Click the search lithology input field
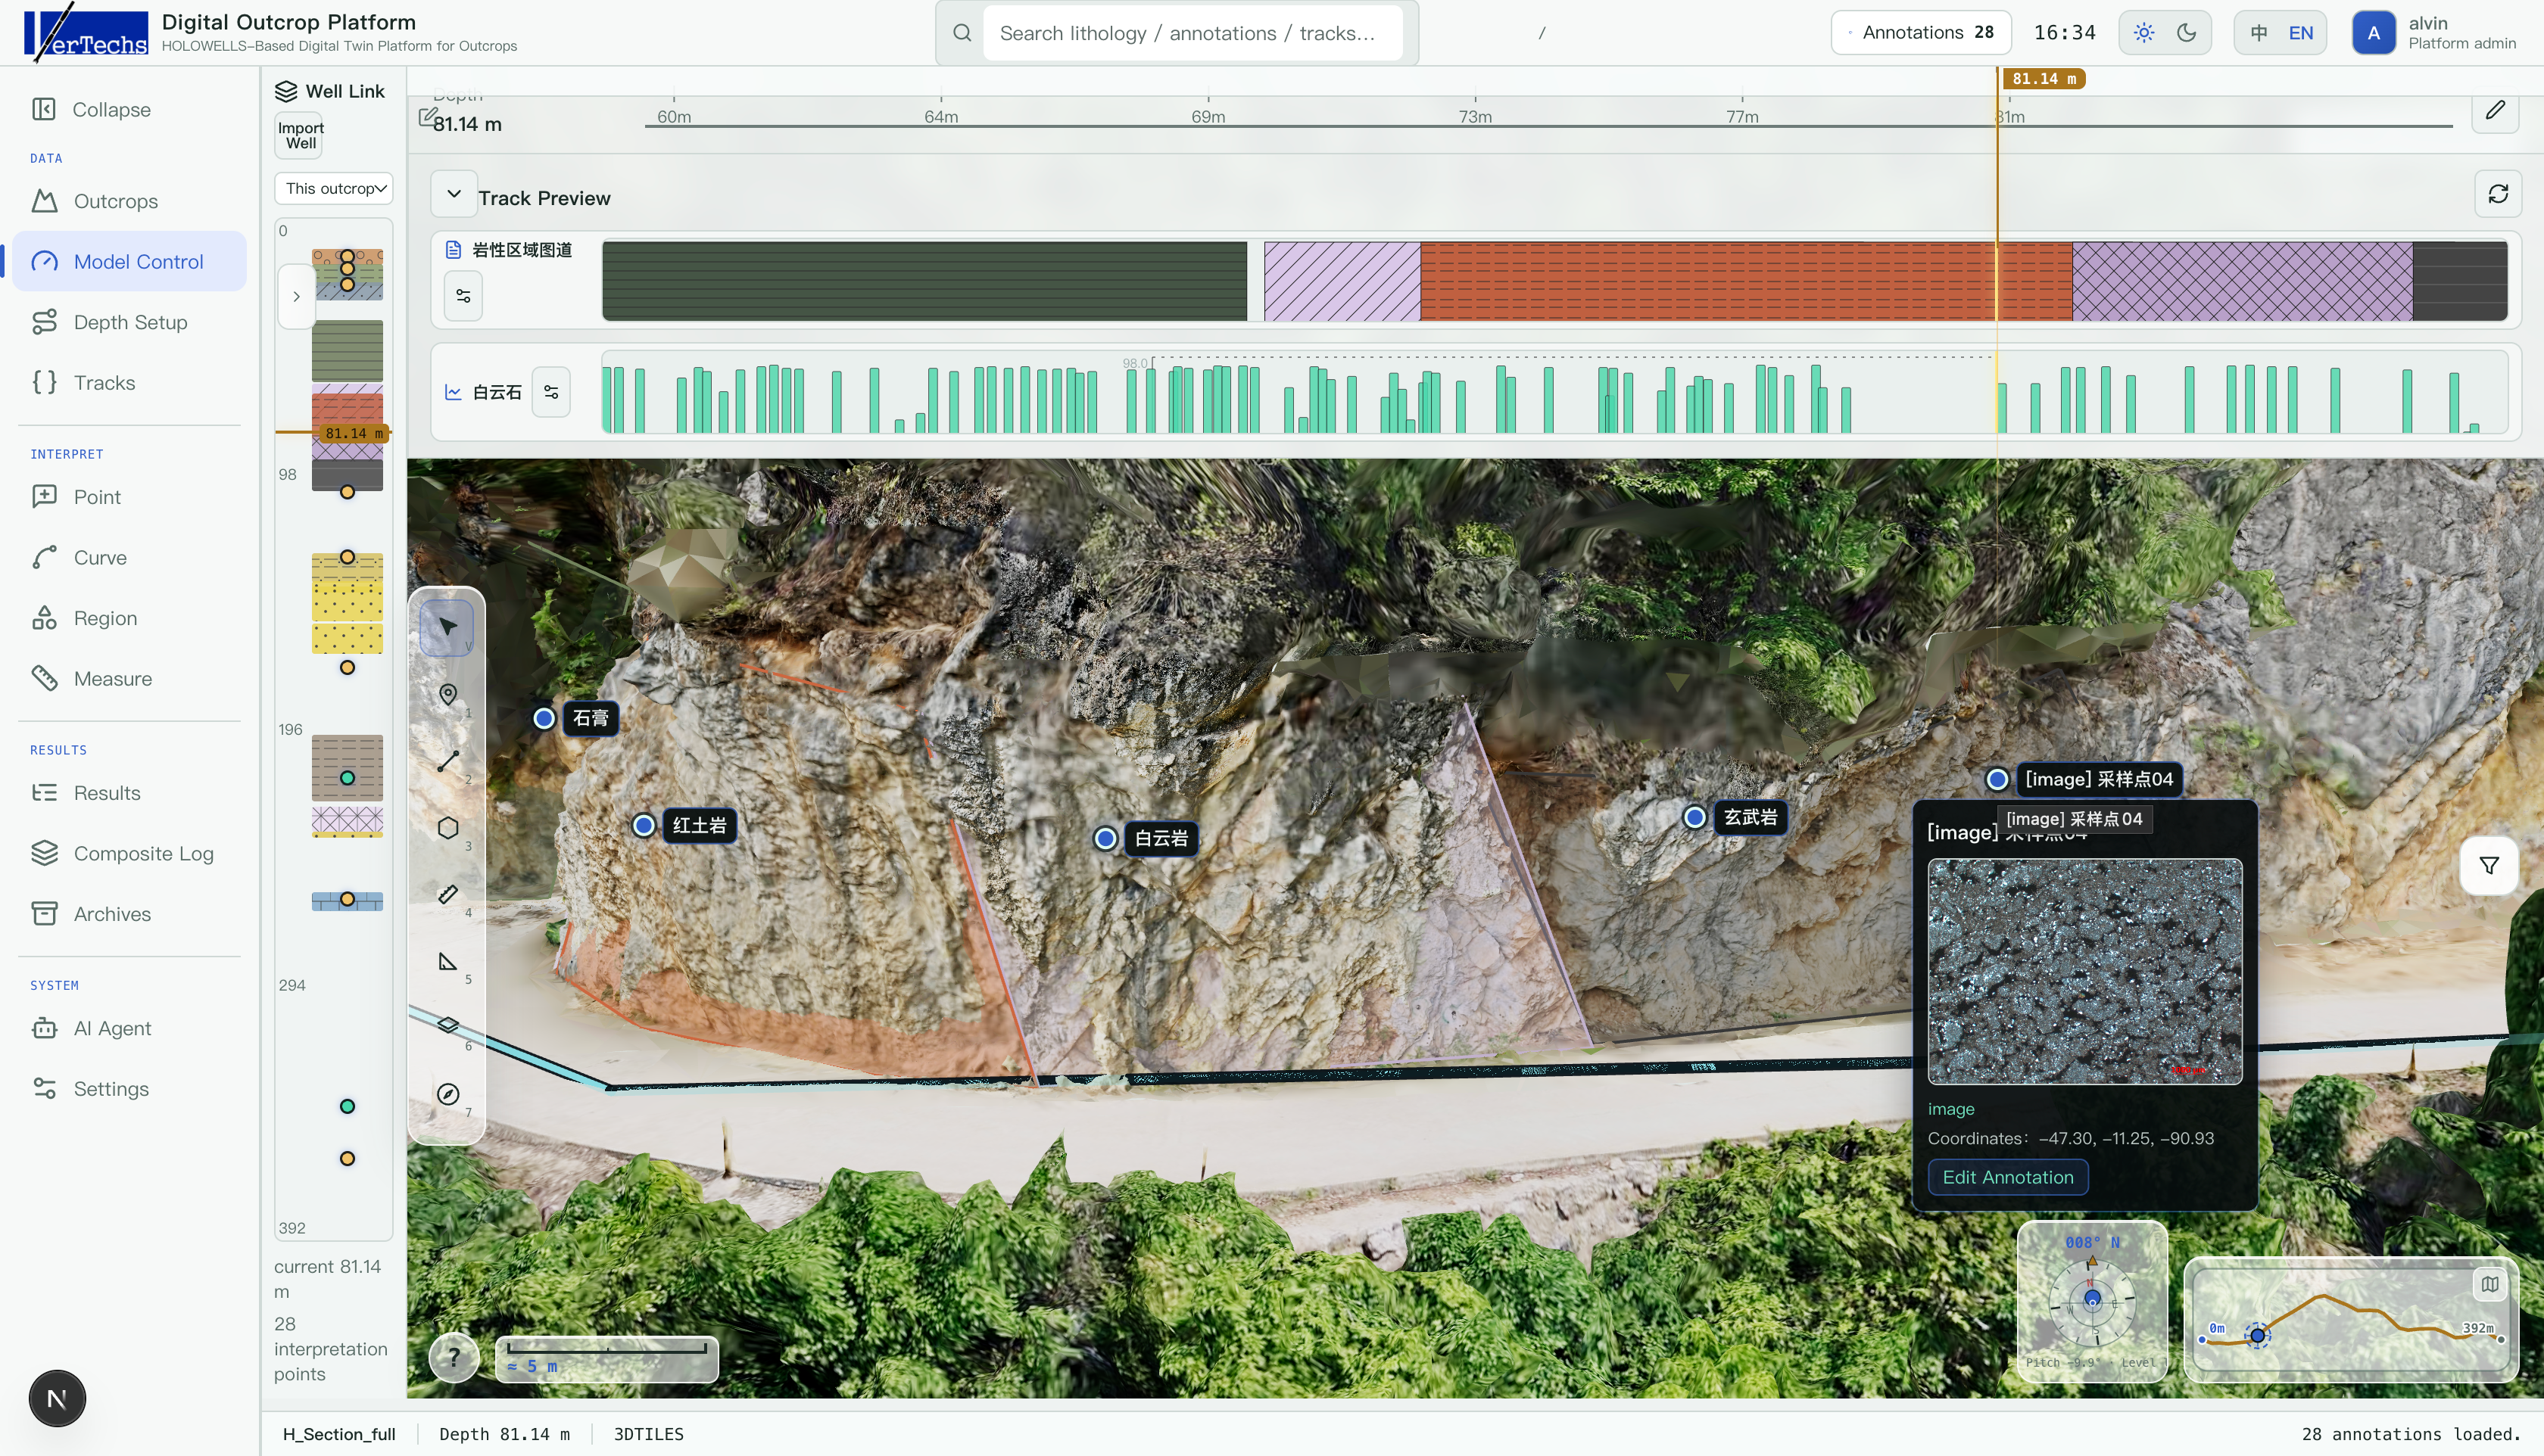 pos(1192,33)
